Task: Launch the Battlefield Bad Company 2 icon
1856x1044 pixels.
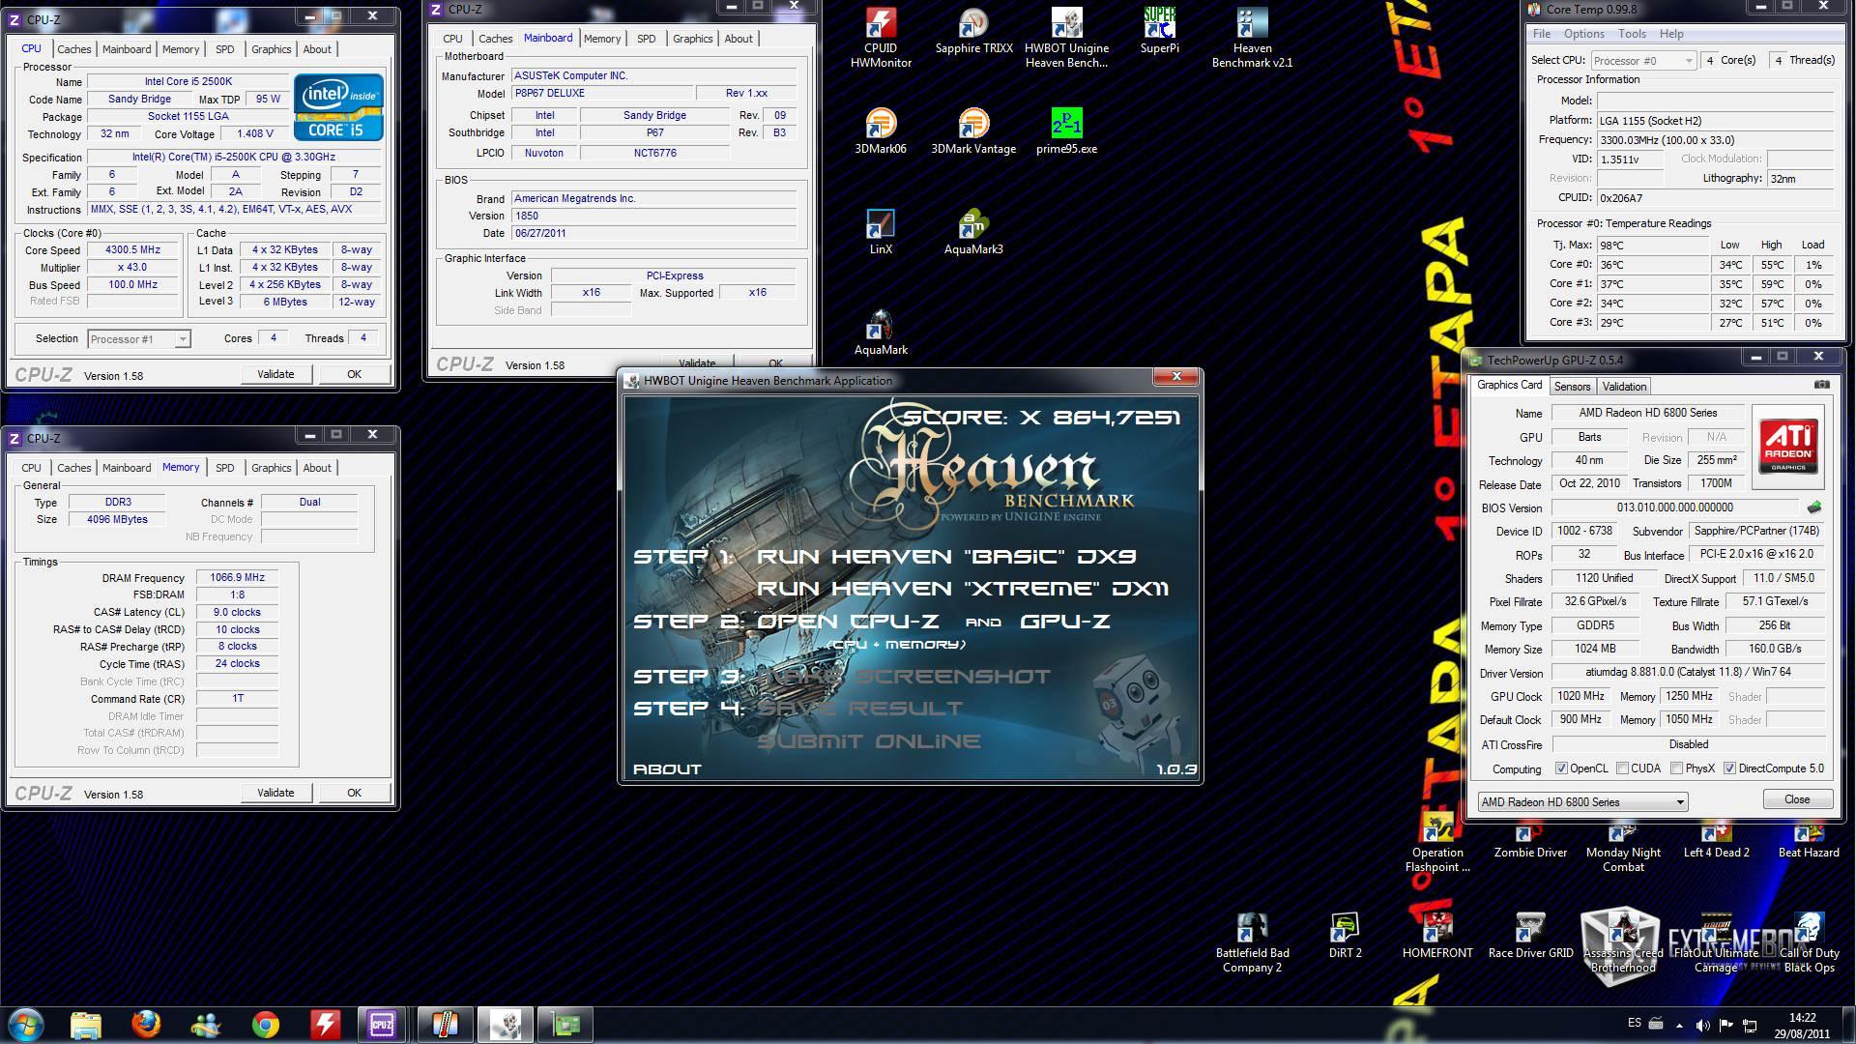Action: 1252,942
